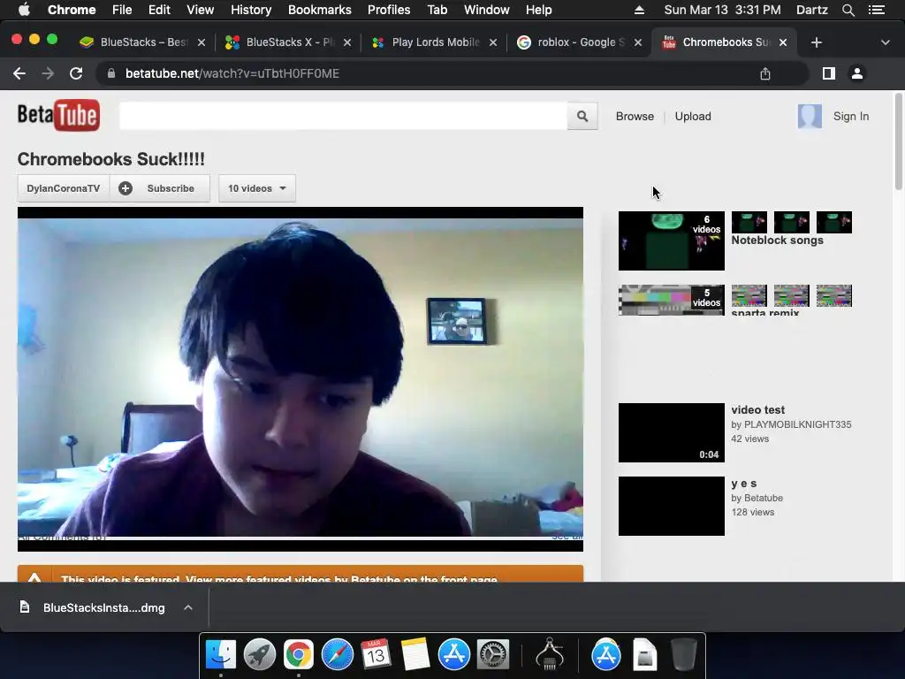
Task: Open the Trash in the Dock
Action: coord(684,655)
